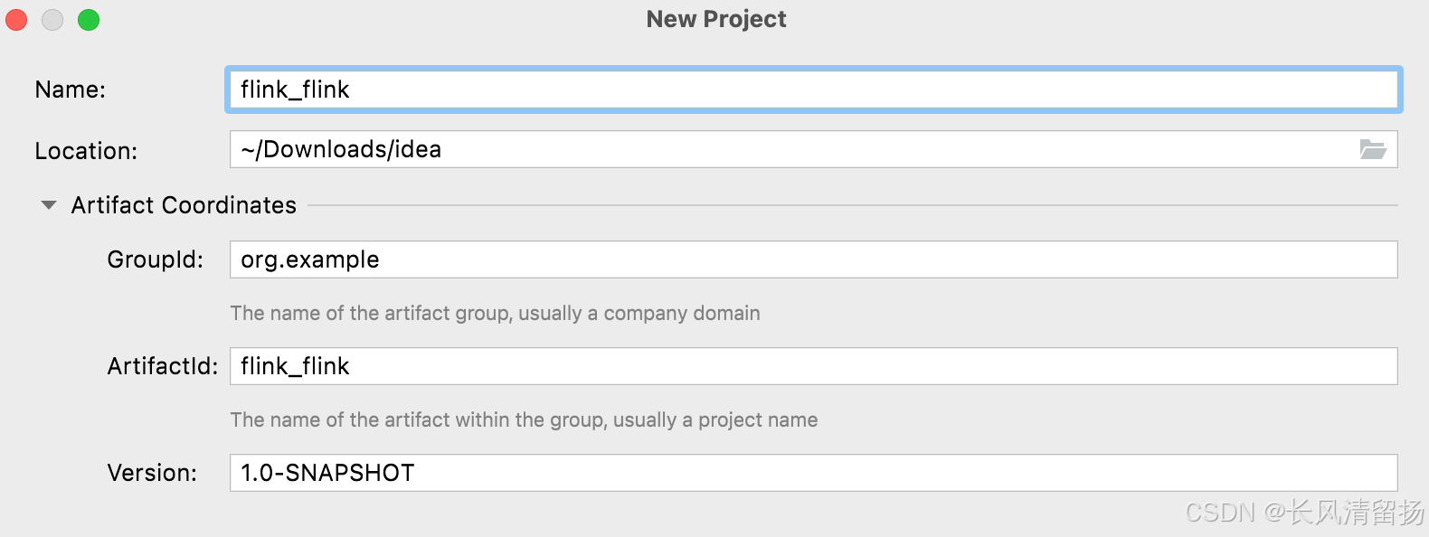Click the "GroupId:" label

(x=155, y=259)
